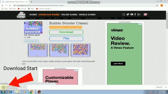Click scrollbar down arrow
Viewport: 168px width, 94px height.
coord(167,84)
